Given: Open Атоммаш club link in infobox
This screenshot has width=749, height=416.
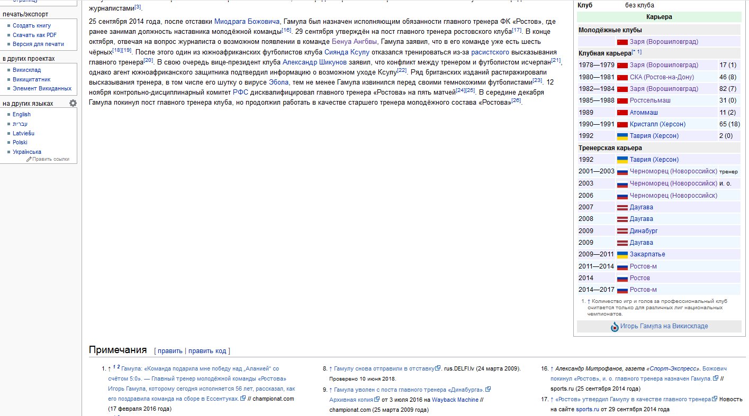Looking at the screenshot, I should tap(645, 113).
